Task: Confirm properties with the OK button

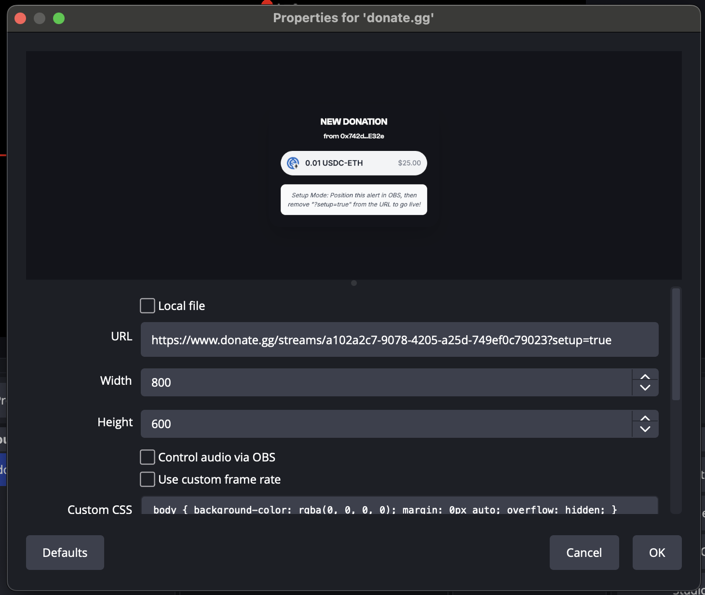Action: [657, 553]
